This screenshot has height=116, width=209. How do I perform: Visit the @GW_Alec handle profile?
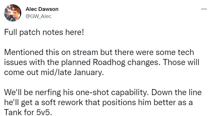tap(39, 16)
